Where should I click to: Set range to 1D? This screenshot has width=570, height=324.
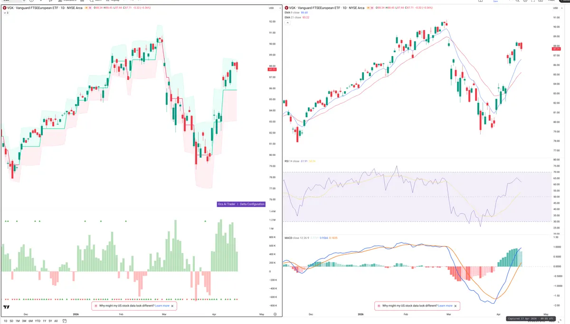point(5,321)
